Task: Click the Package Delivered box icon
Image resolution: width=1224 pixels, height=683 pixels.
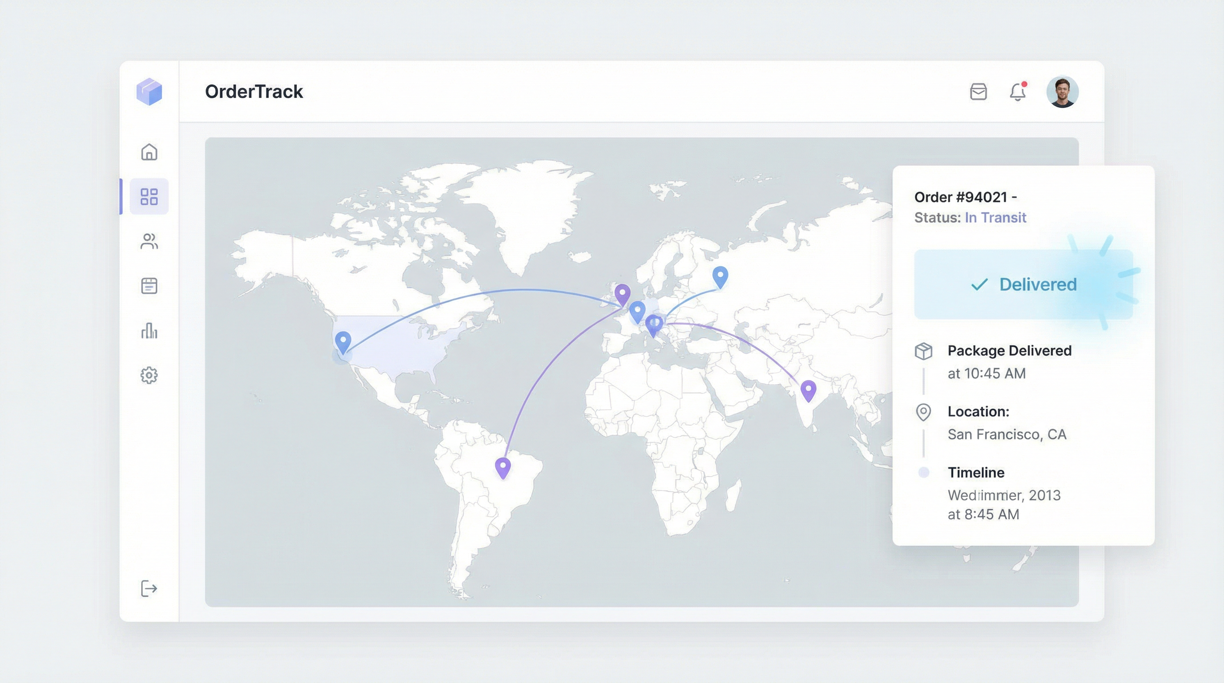Action: click(x=924, y=351)
